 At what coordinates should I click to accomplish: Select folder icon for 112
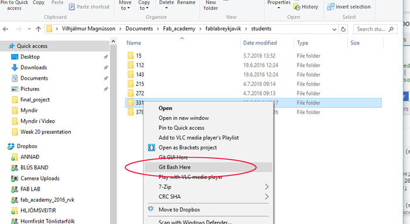[131, 65]
